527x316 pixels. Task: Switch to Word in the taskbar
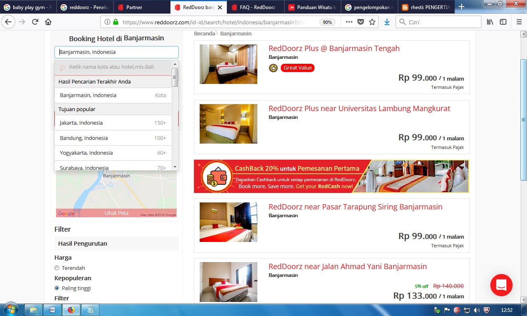click(52, 310)
